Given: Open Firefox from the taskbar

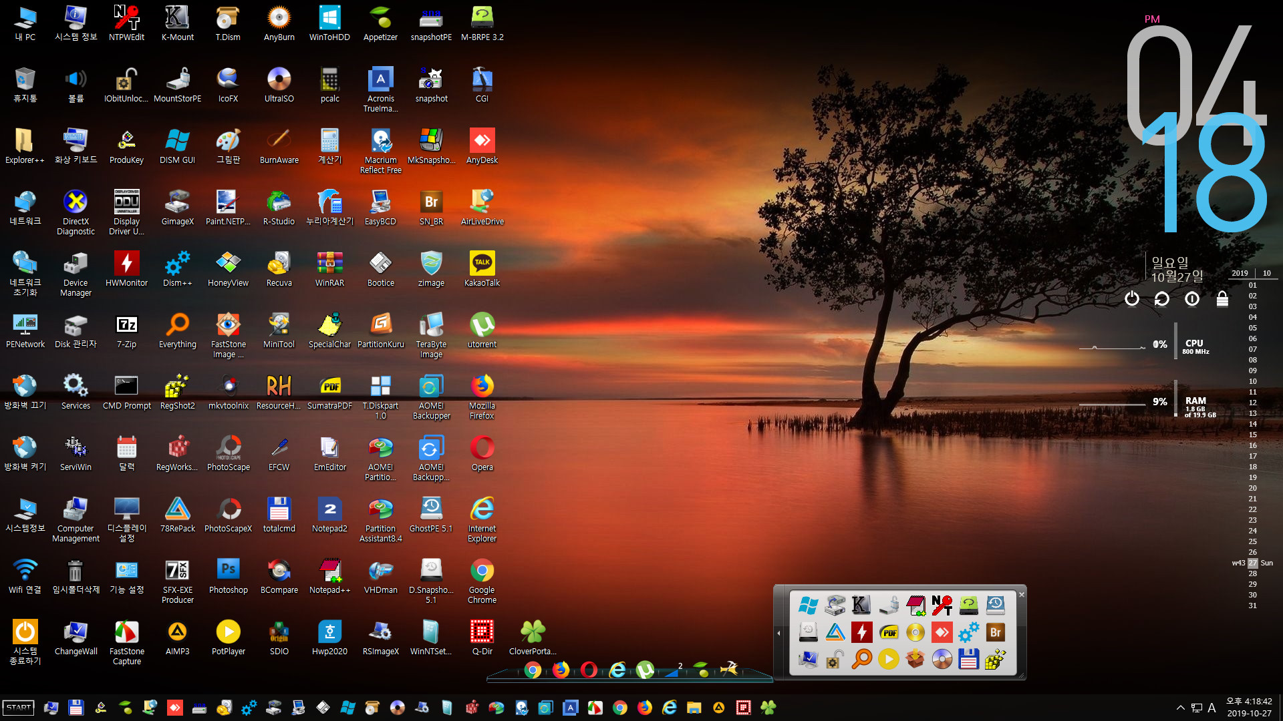Looking at the screenshot, I should coord(645,708).
